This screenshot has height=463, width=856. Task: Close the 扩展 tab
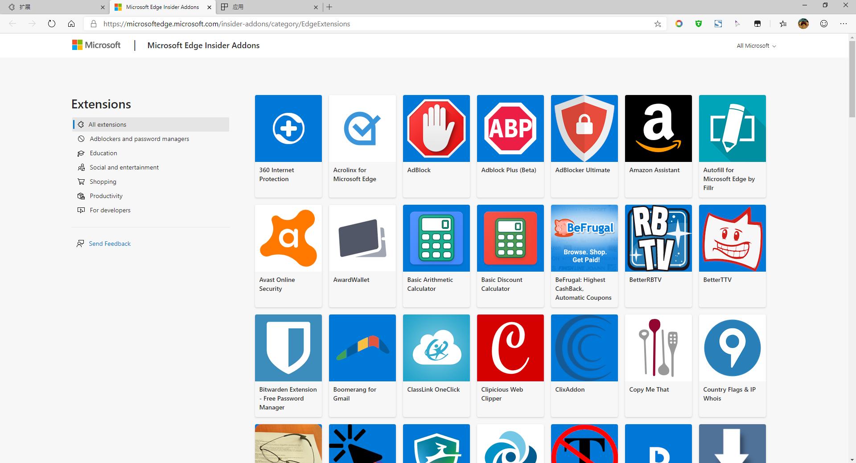[x=103, y=7]
